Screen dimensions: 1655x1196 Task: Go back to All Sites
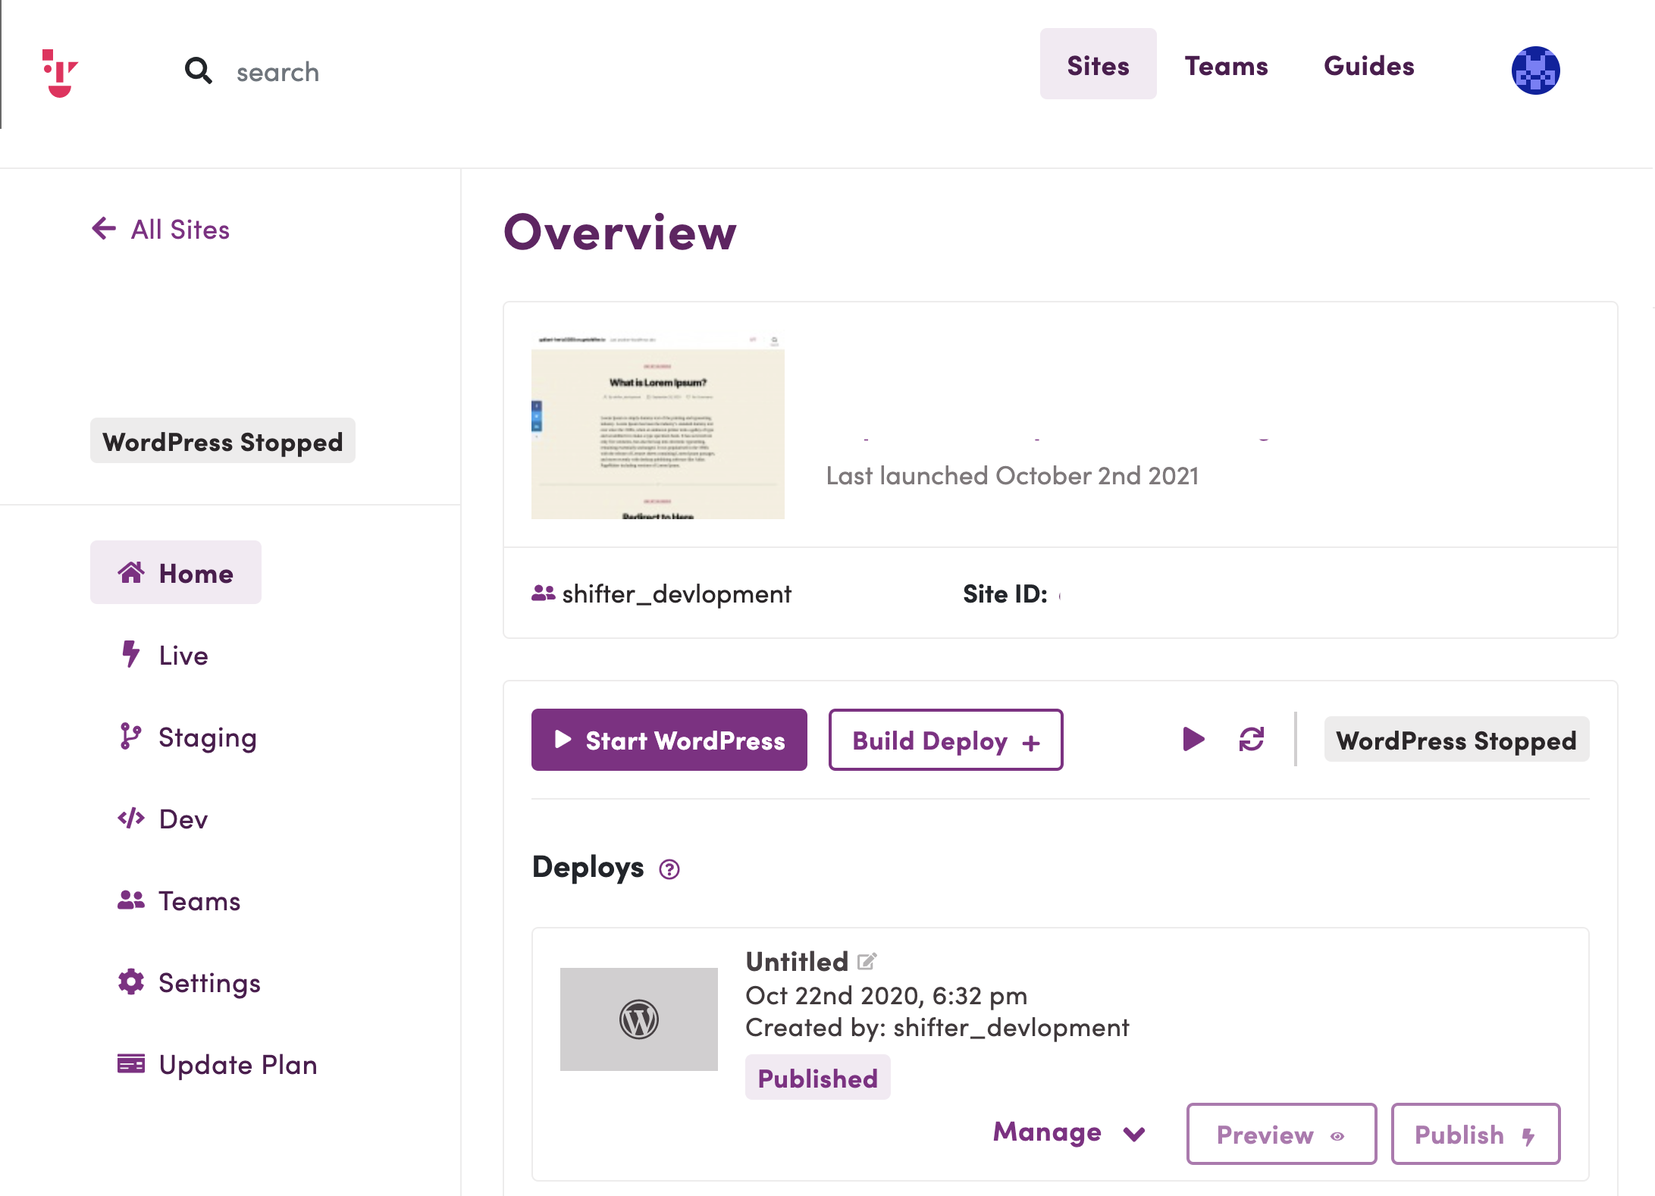161,229
